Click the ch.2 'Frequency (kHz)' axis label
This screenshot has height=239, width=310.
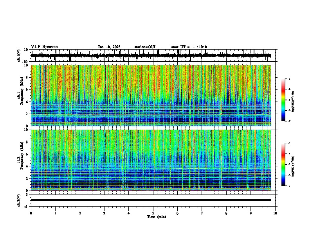22,155
